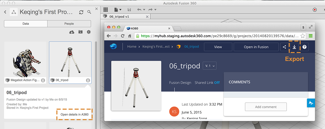Open the Fusion File menu dropdown
The width and height of the screenshot is (325, 129).
pyautogui.click(x=118, y=10)
